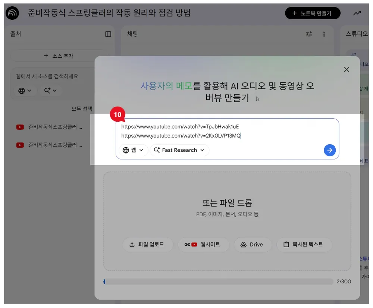
Task: Click the 웹에서 새 소스를 검색하세요 search field
Action: 47,76
